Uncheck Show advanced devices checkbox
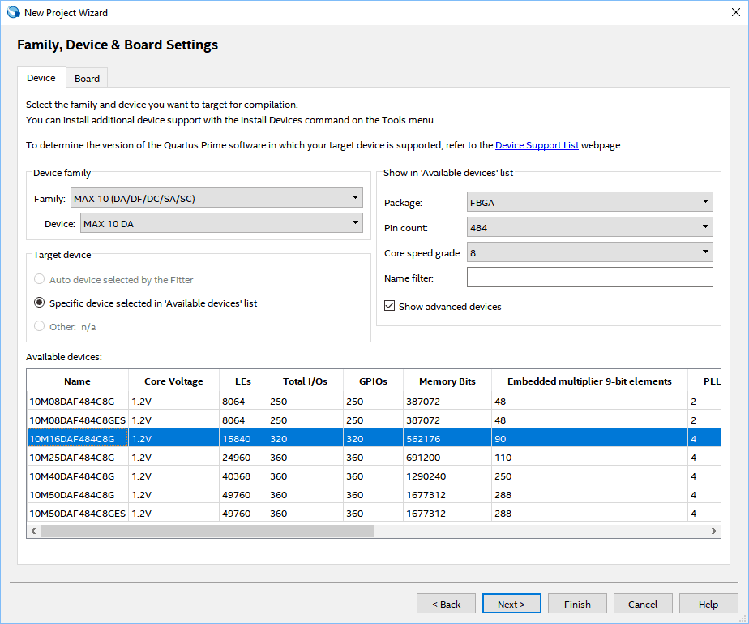 point(390,307)
